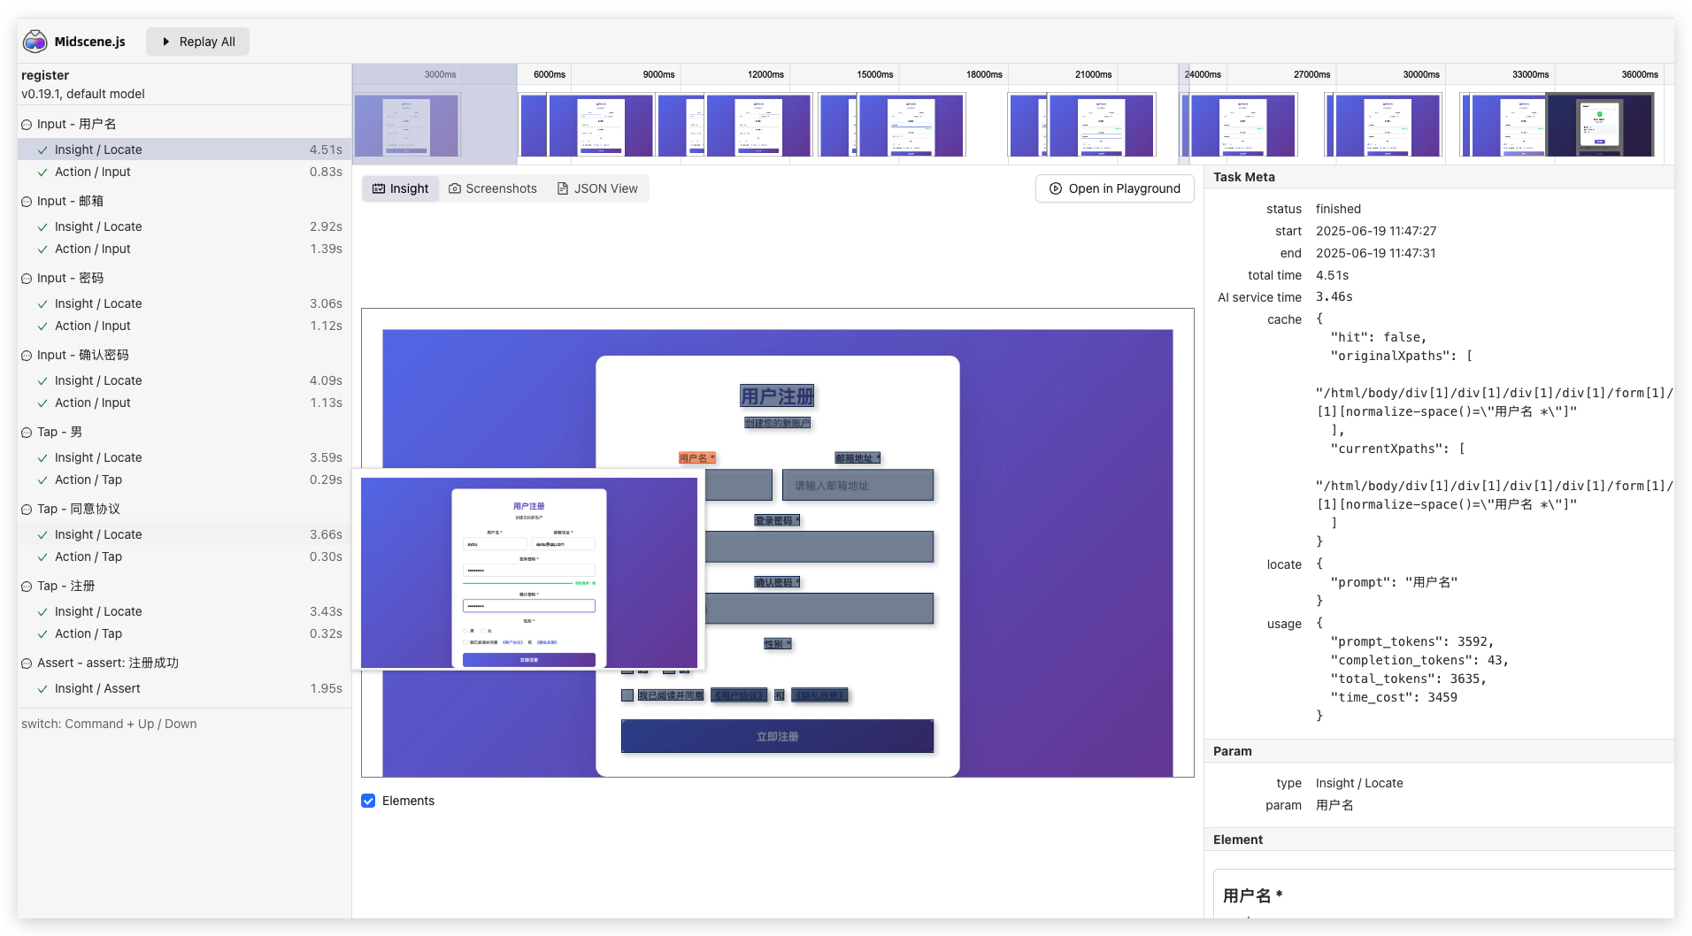Click the 《用户协议》 link element in screenshot
This screenshot has height=936, width=1692.
pos(739,695)
